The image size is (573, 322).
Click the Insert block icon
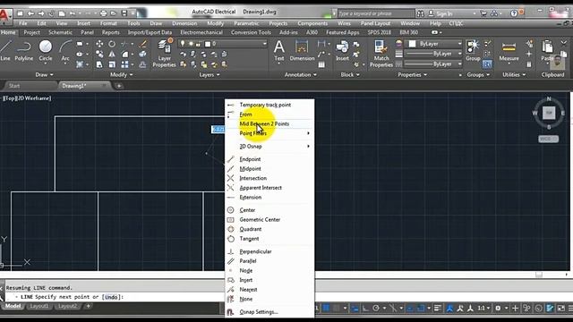tap(342, 50)
